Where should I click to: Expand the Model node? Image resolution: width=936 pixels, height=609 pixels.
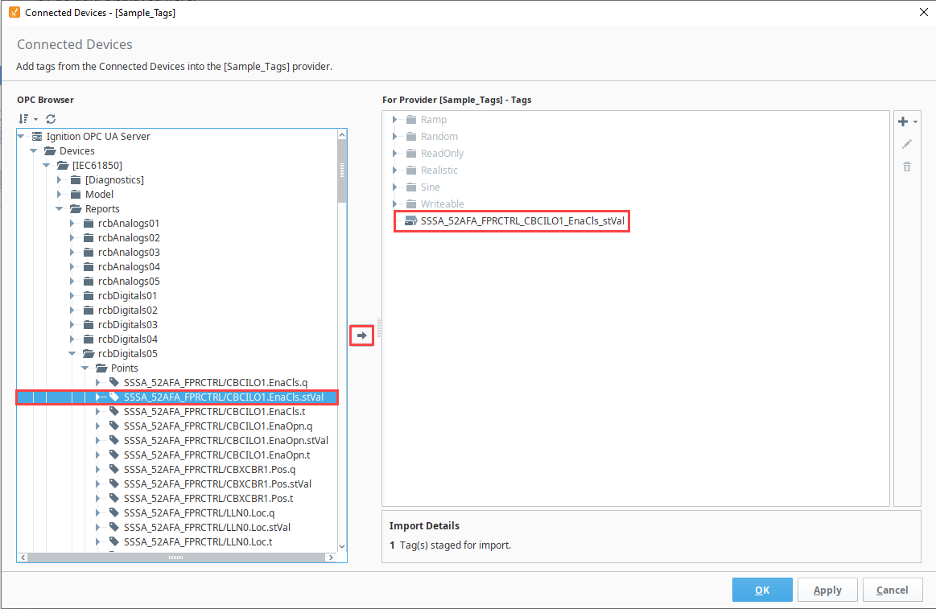coord(59,195)
